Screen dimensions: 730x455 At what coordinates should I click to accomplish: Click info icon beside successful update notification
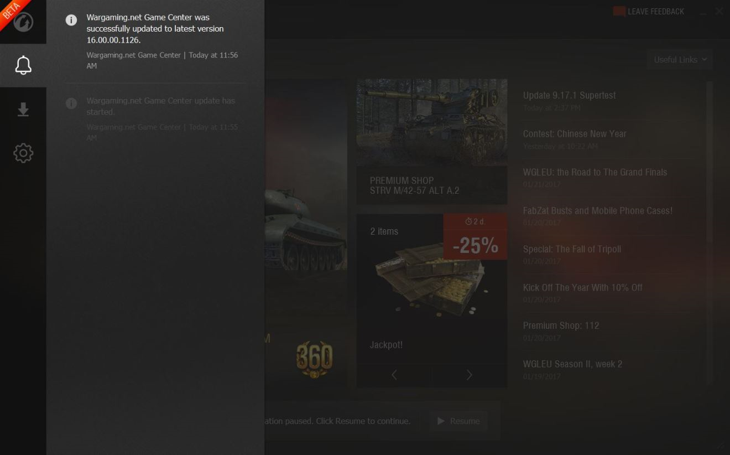click(71, 20)
